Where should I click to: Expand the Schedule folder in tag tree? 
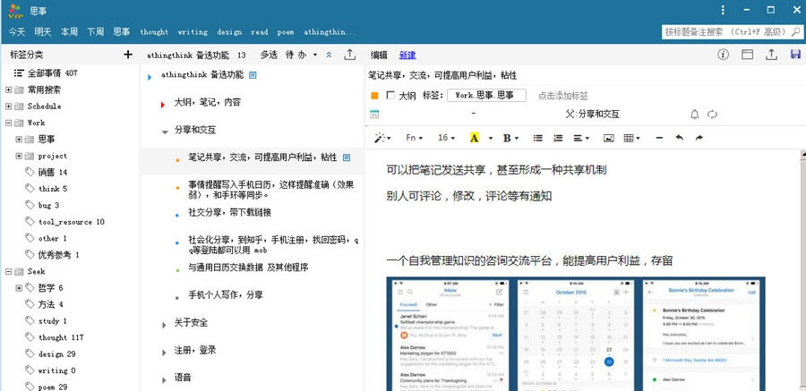coord(9,106)
